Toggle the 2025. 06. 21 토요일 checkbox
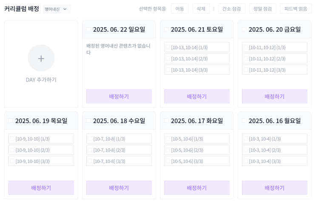 coord(166,29)
